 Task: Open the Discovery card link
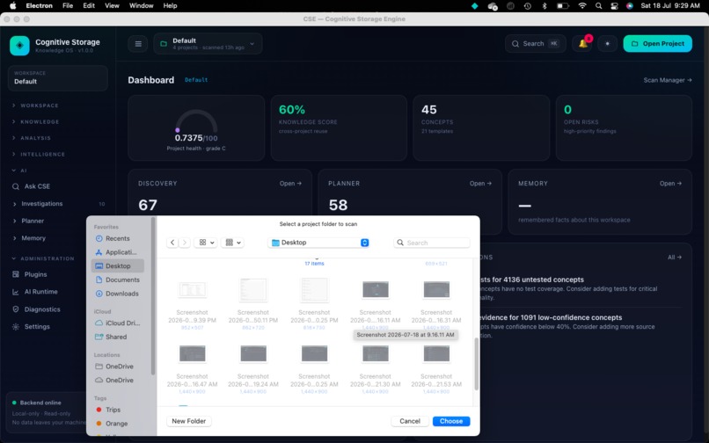click(290, 184)
